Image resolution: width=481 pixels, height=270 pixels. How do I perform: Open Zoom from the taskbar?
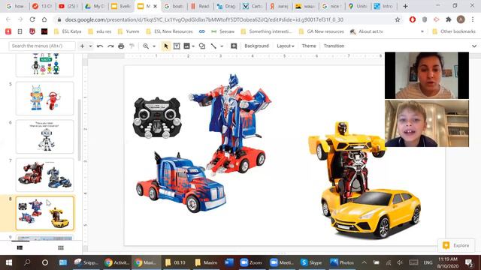(251, 262)
